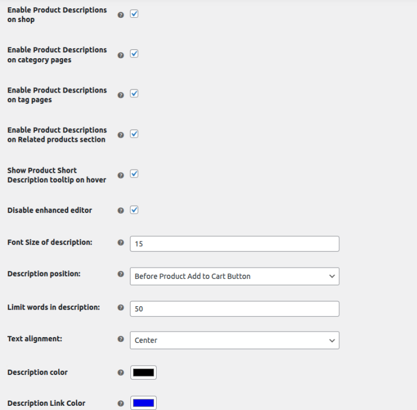This screenshot has width=417, height=410.
Task: Open the Description position dropdown
Action: click(234, 276)
